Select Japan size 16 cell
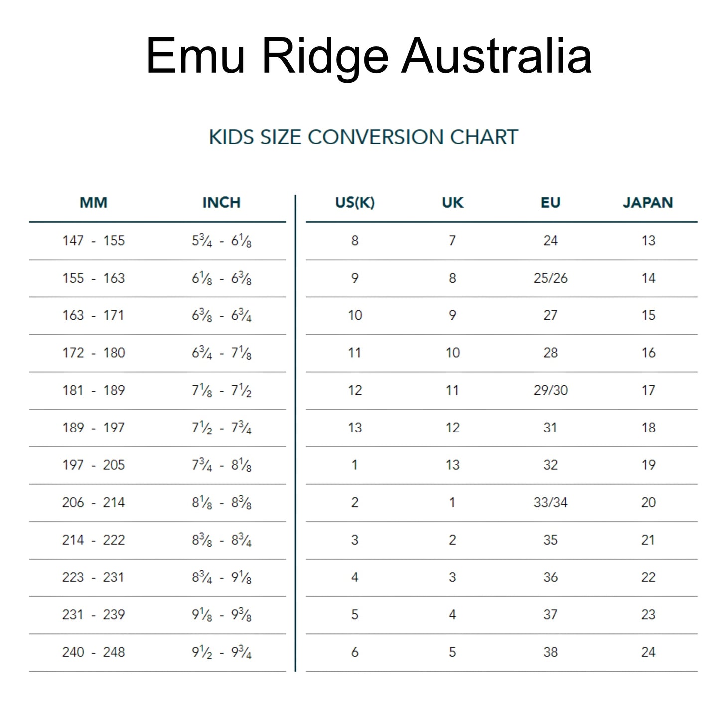Viewport: 720px width, 720px height. 648,353
